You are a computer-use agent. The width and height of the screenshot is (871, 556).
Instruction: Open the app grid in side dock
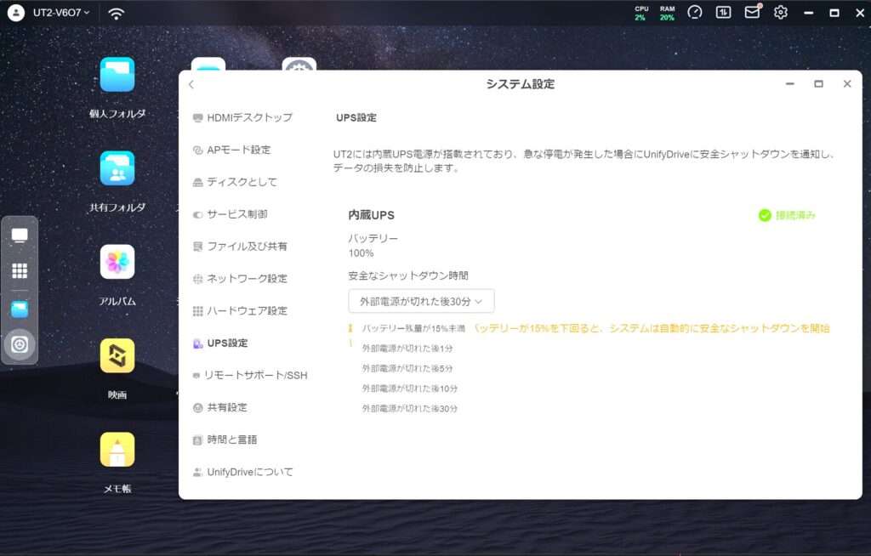point(20,270)
